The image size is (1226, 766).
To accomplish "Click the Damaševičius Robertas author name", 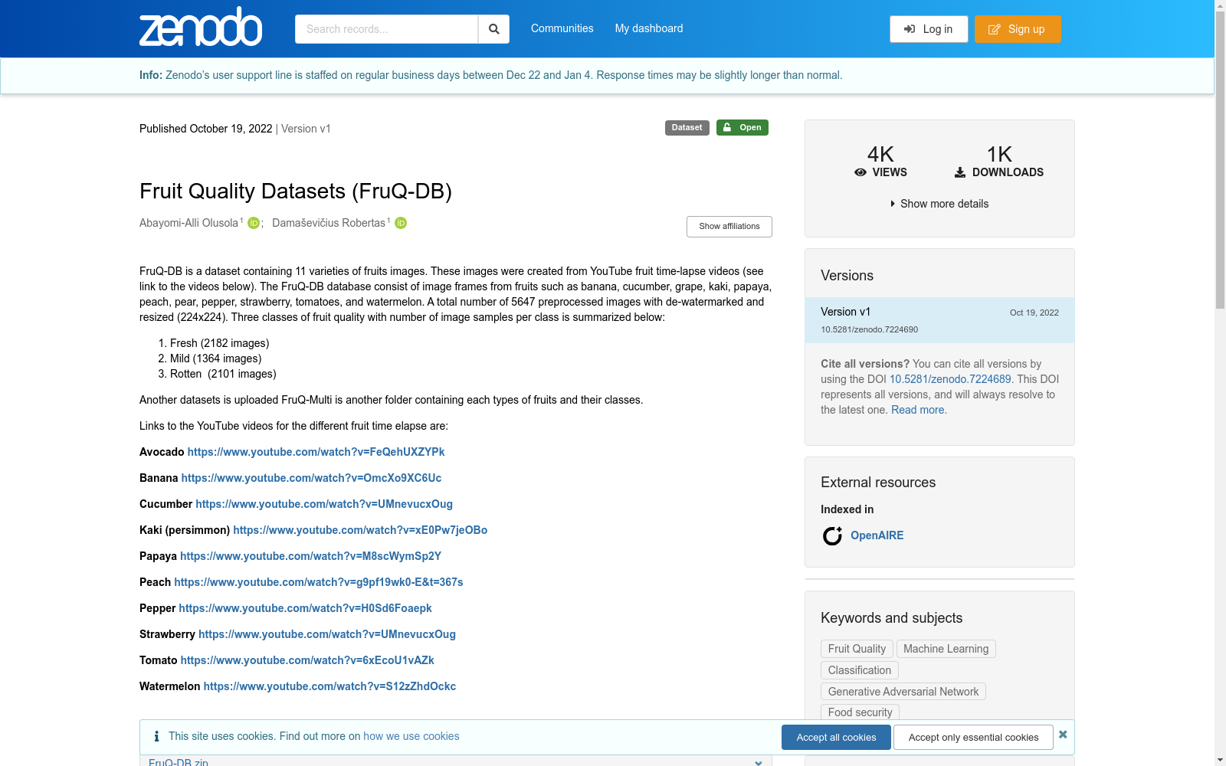I will click(329, 223).
